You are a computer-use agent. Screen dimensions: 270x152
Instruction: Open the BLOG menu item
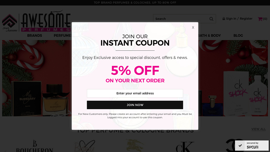(x=238, y=35)
